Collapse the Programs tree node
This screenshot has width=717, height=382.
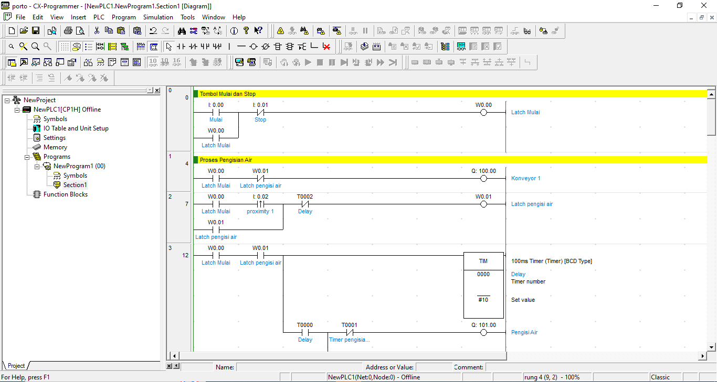pyautogui.click(x=27, y=157)
